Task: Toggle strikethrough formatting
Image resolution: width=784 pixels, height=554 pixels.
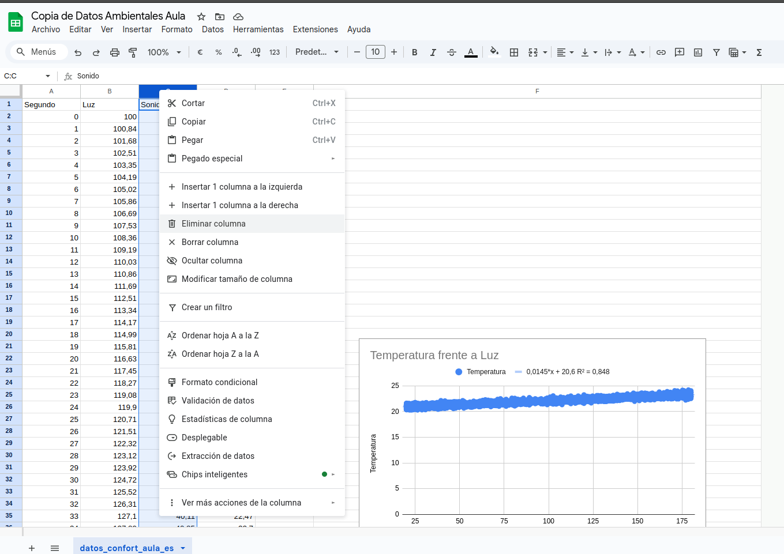Action: pyautogui.click(x=452, y=52)
